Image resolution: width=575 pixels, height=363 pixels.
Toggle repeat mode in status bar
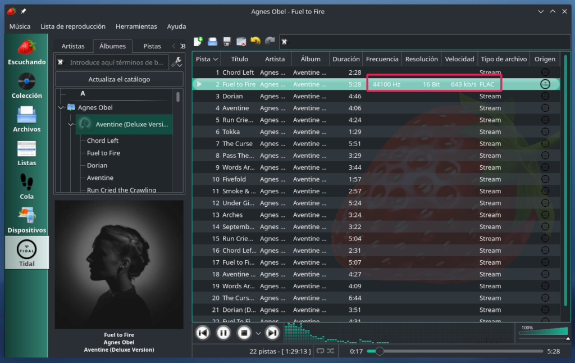[x=320, y=351]
